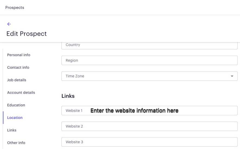Select the highlighted Location sidebar item
Screen dimensions: 240x149
pyautogui.click(x=15, y=118)
